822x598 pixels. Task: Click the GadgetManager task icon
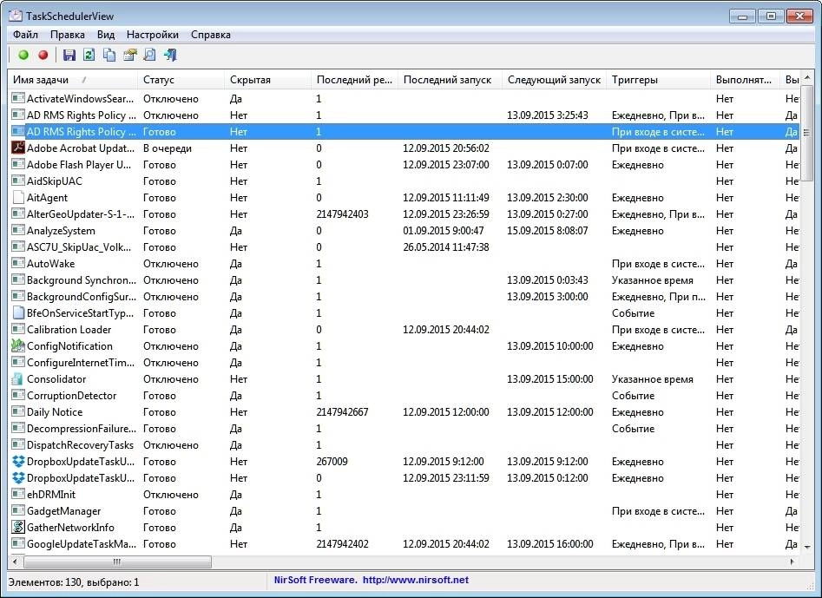[x=18, y=511]
